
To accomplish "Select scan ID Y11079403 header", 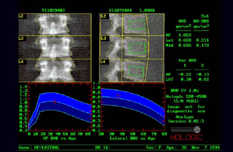I will [x=53, y=10].
